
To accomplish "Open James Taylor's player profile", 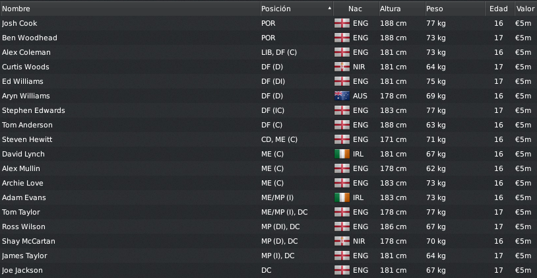I will (24, 256).
